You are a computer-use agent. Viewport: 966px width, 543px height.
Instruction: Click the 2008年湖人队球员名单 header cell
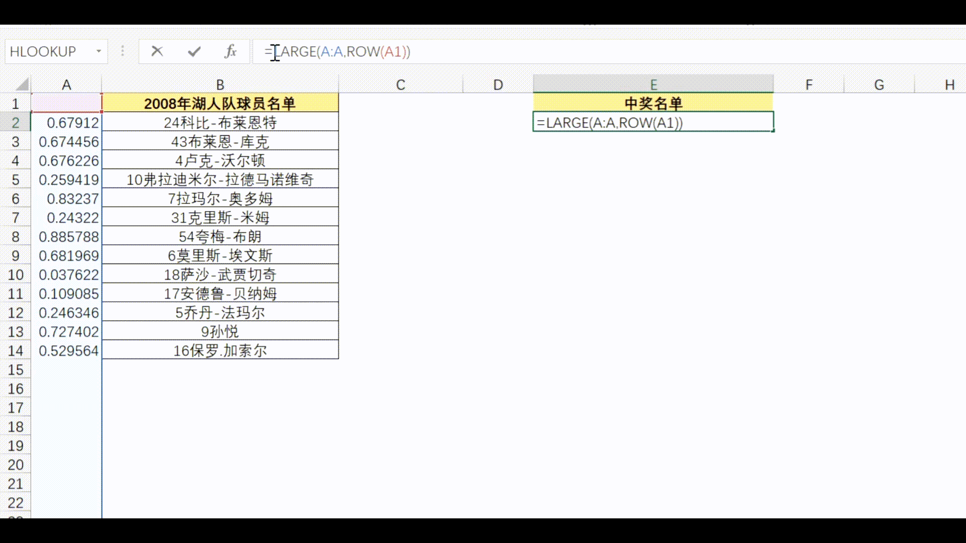(x=220, y=104)
